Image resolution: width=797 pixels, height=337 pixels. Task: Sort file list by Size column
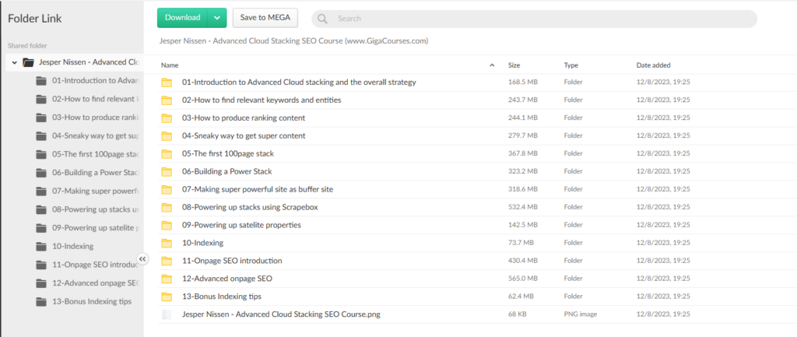point(514,65)
